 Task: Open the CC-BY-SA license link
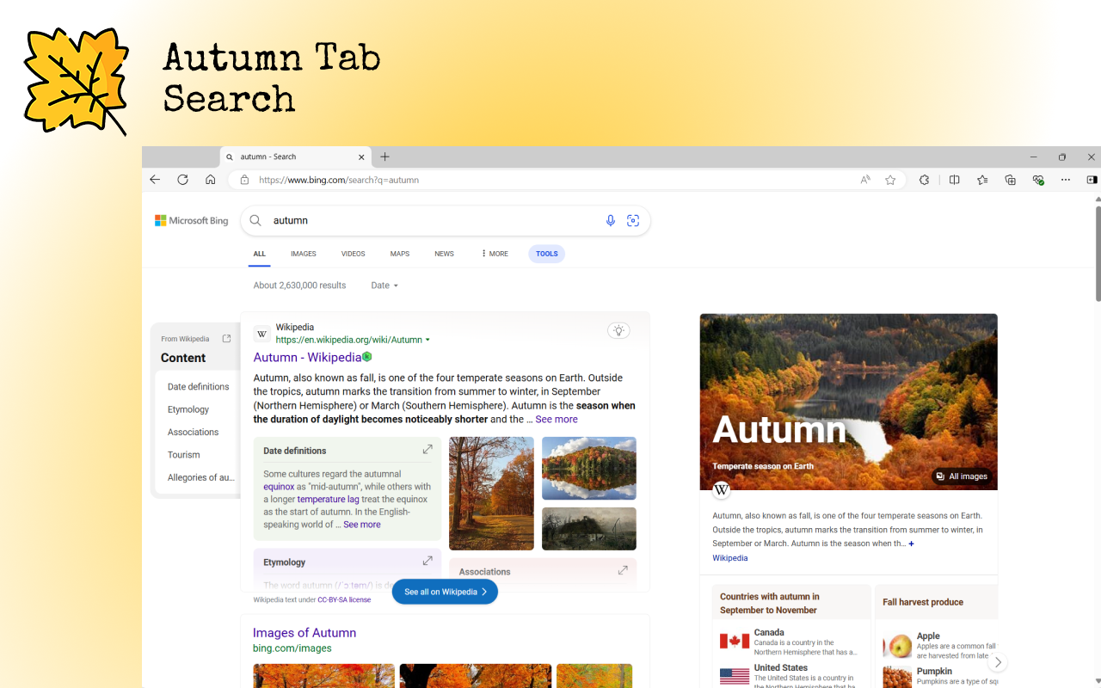[343, 599]
